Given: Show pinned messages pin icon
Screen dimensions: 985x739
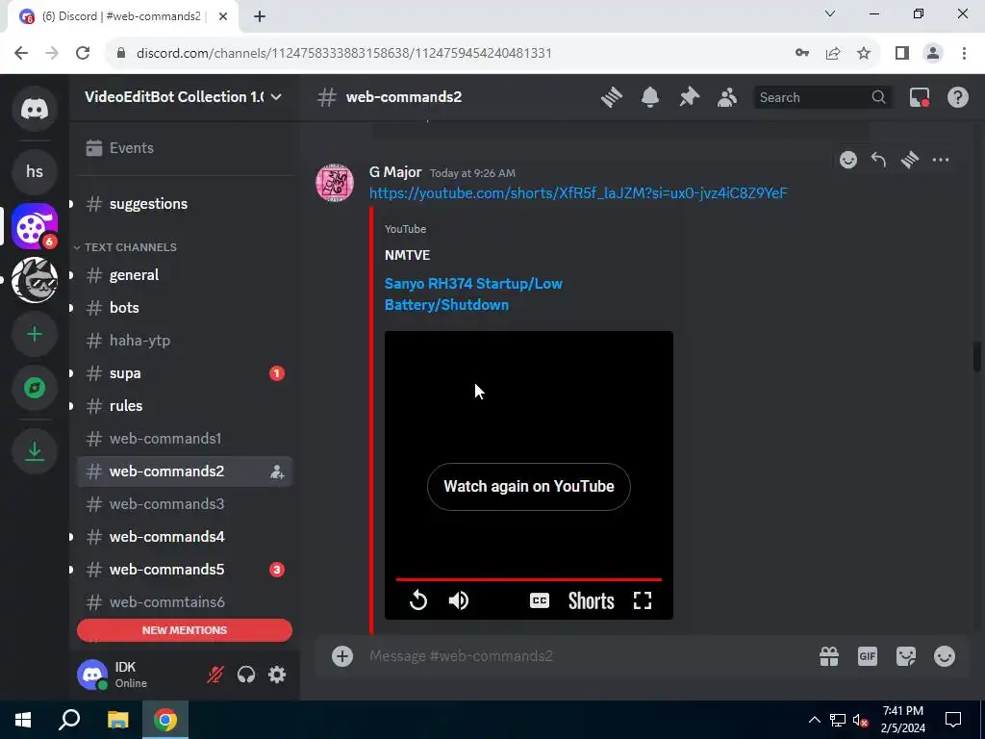Looking at the screenshot, I should [689, 97].
